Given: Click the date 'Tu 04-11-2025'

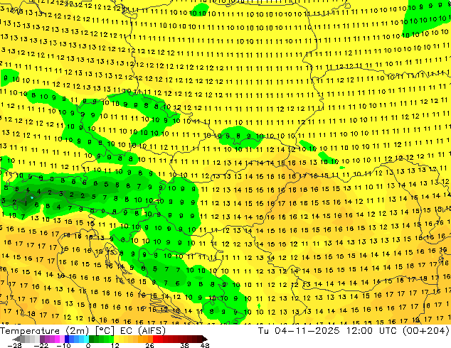Looking at the screenshot, I should 299,331.
